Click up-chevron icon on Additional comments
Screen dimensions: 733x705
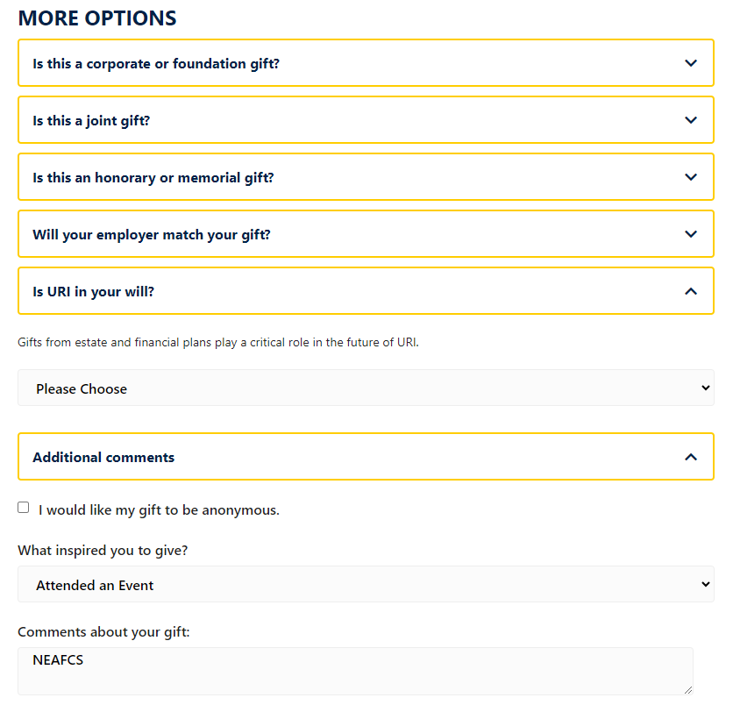[690, 457]
